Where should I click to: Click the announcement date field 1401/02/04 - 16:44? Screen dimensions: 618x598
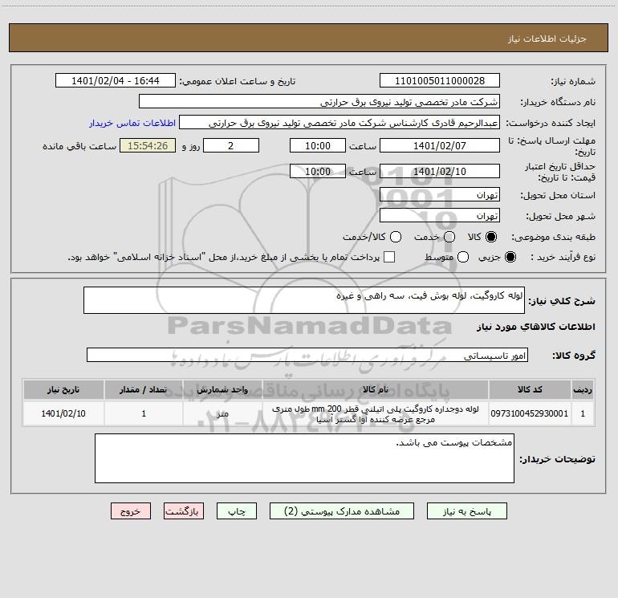pos(116,81)
